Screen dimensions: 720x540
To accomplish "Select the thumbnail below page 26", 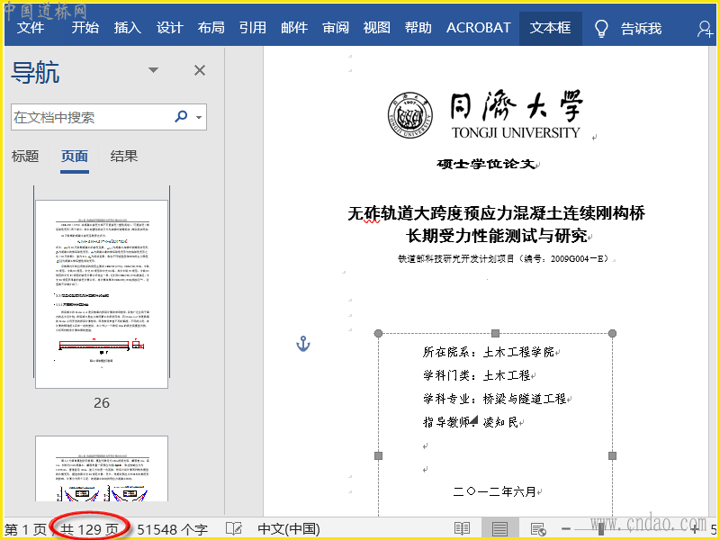I will (102, 468).
